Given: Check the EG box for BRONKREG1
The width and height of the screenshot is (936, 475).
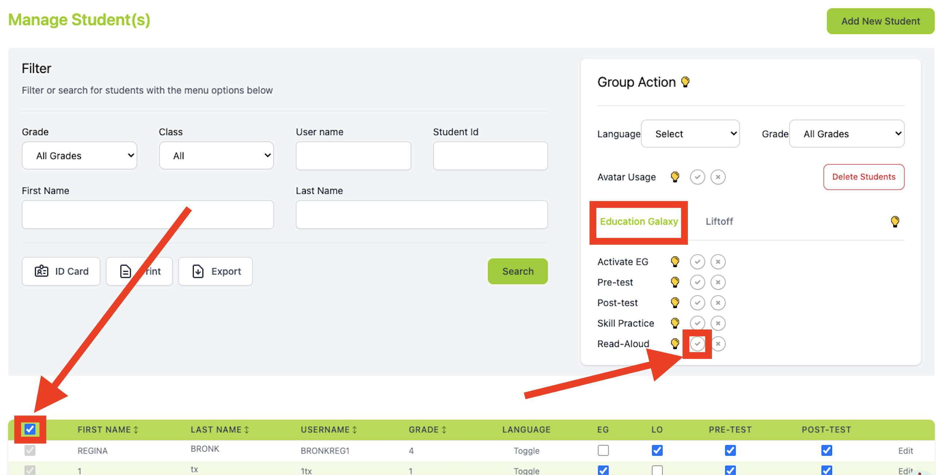Looking at the screenshot, I should coord(603,450).
